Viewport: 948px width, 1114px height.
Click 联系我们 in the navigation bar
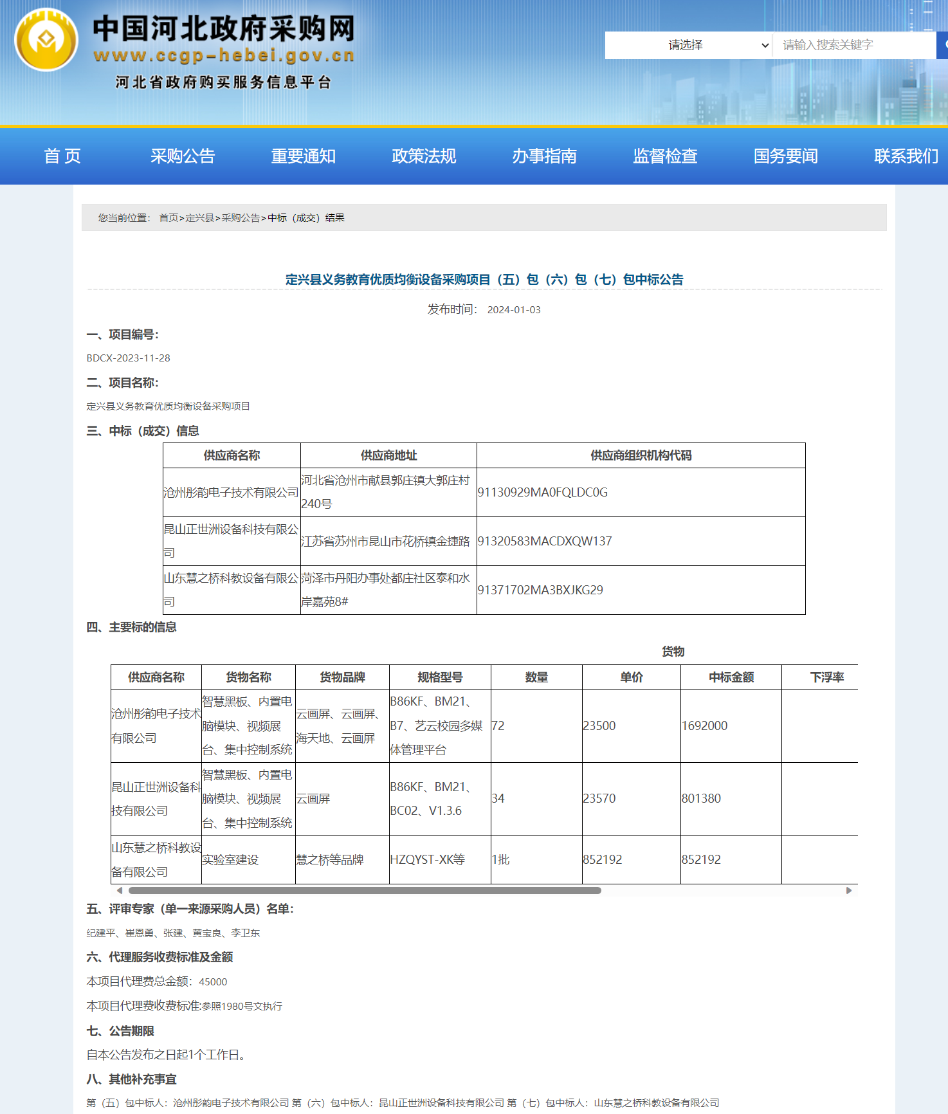[906, 156]
